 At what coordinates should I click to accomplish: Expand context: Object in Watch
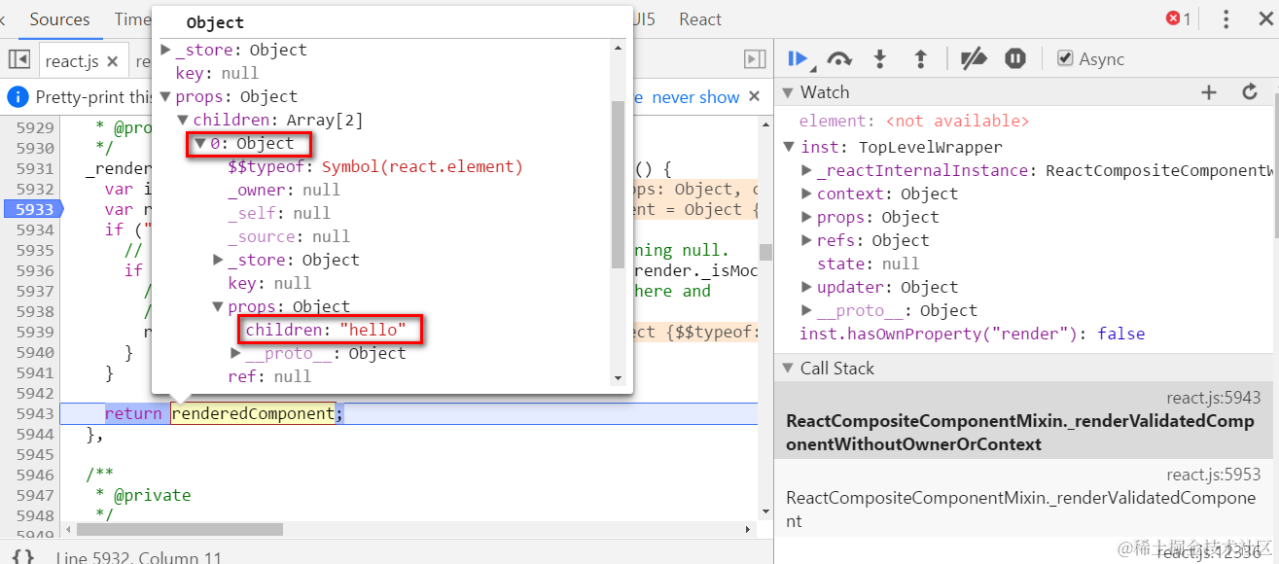coord(806,194)
